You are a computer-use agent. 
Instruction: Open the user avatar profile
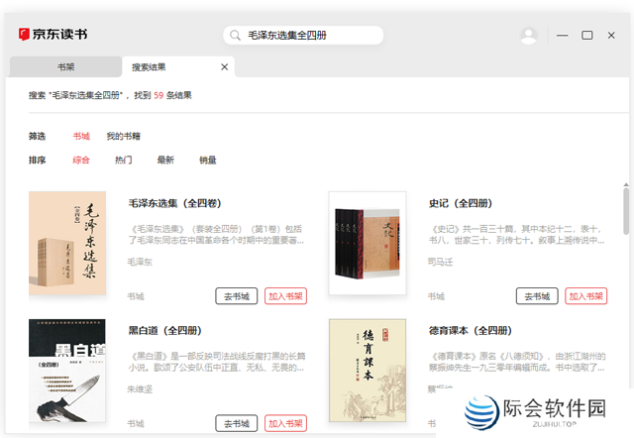tap(528, 36)
